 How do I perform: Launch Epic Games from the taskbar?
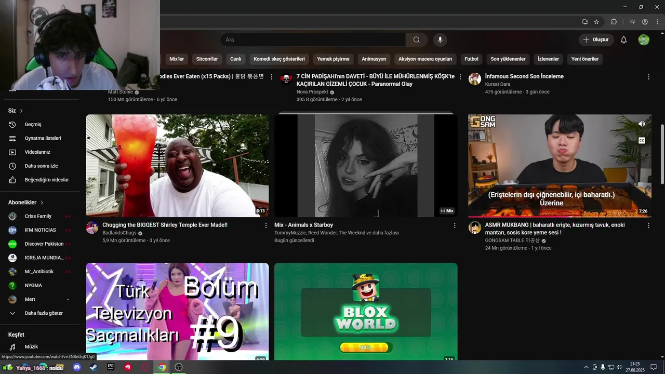[x=111, y=367]
